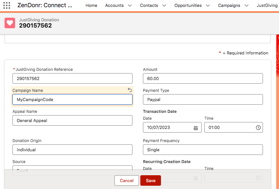Click the JustGiving Donation object label
The image size is (279, 189).
[39, 20]
